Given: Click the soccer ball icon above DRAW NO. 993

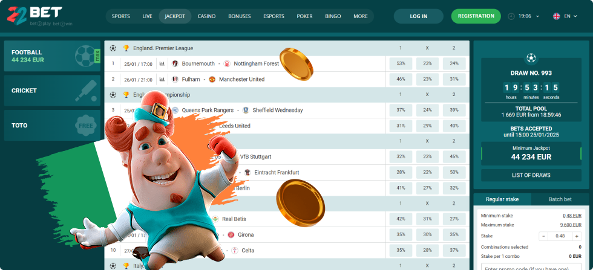Looking at the screenshot, I should [x=531, y=58].
